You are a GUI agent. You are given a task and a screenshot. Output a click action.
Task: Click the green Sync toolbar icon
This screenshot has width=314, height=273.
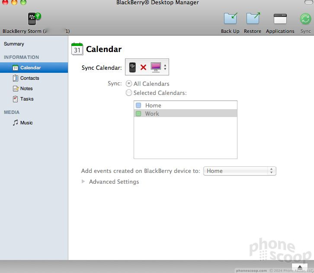click(x=305, y=19)
